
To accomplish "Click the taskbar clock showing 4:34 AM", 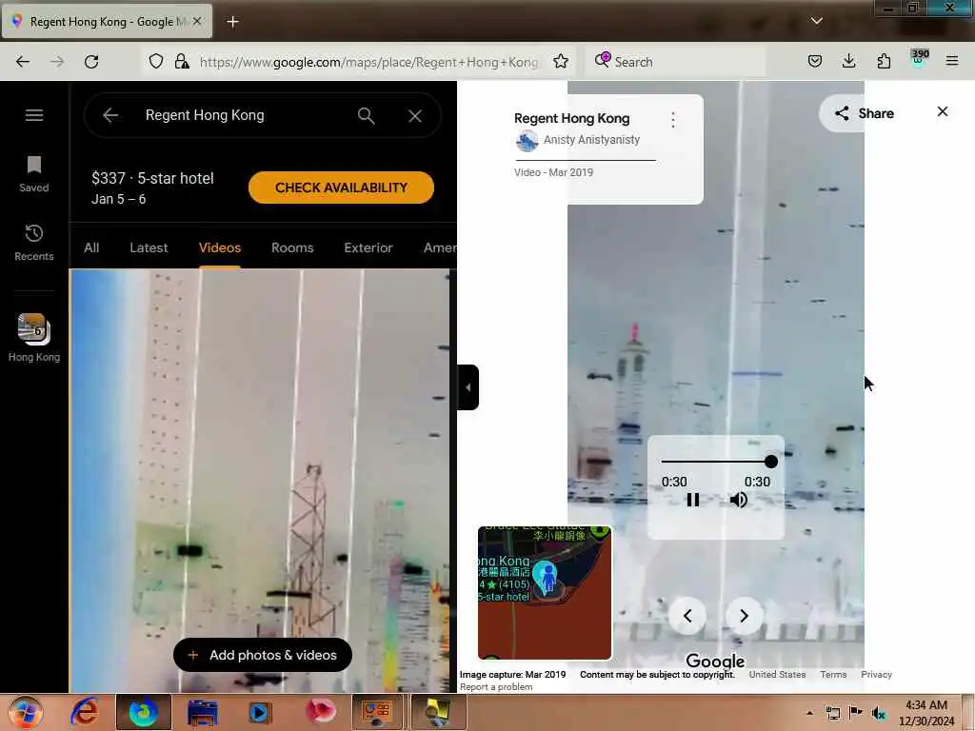I will pos(925,713).
